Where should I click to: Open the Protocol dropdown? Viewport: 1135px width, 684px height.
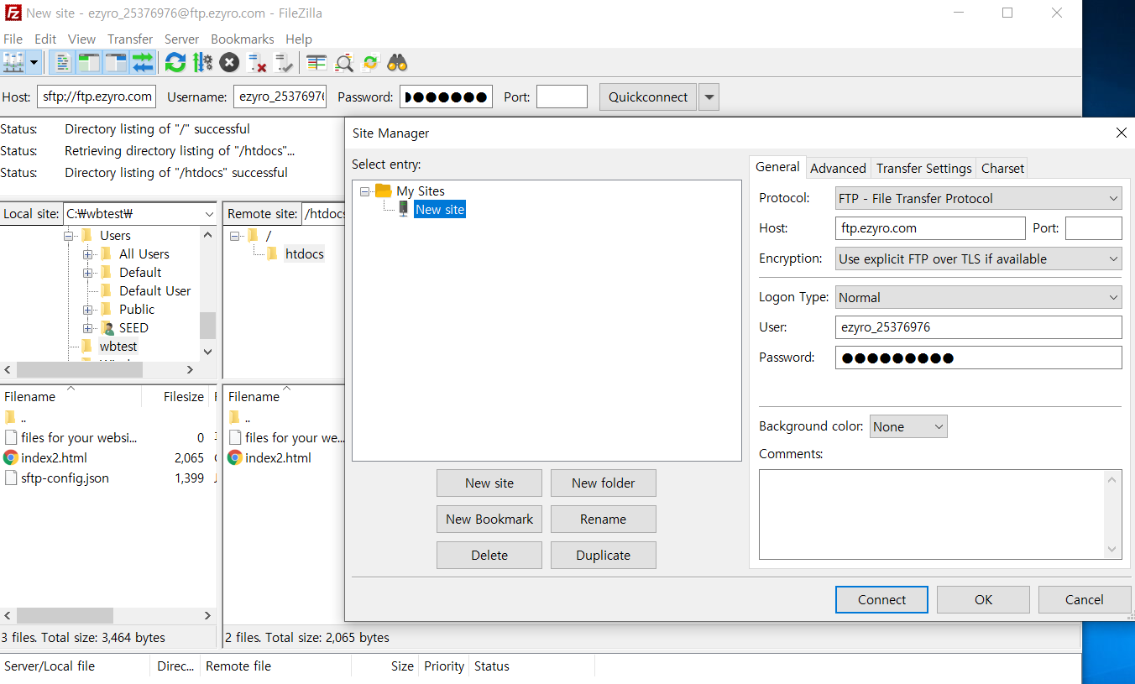(979, 198)
